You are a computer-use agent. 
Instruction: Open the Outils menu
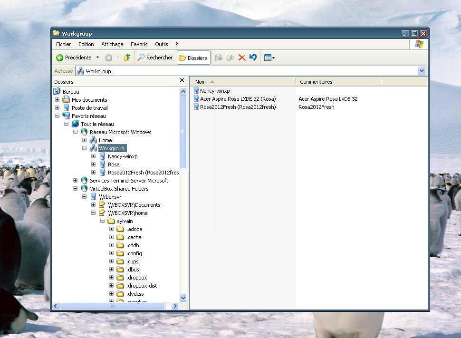click(161, 44)
